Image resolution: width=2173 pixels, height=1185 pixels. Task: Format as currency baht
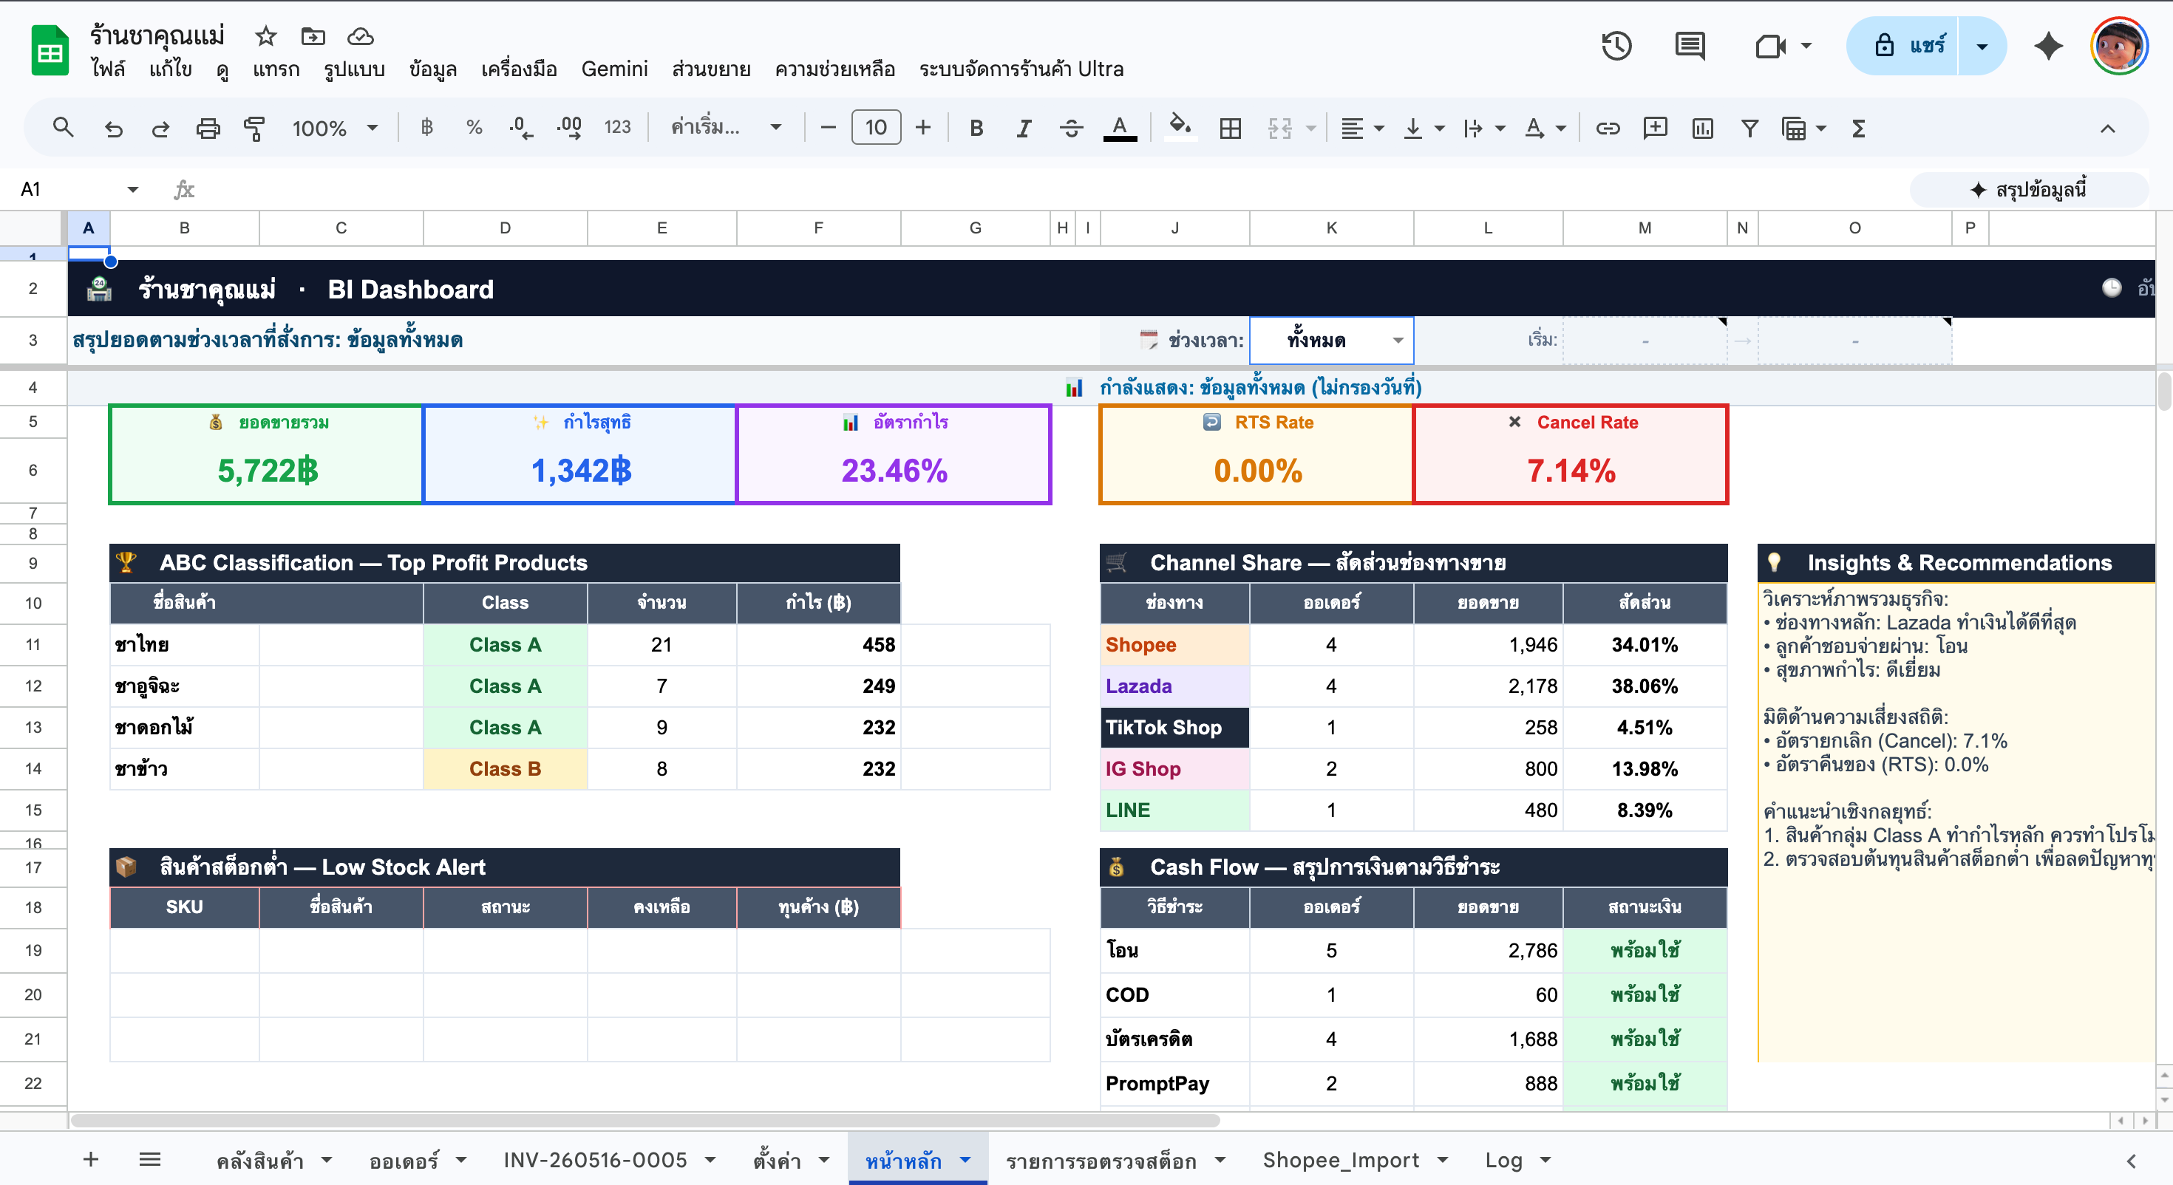click(427, 129)
